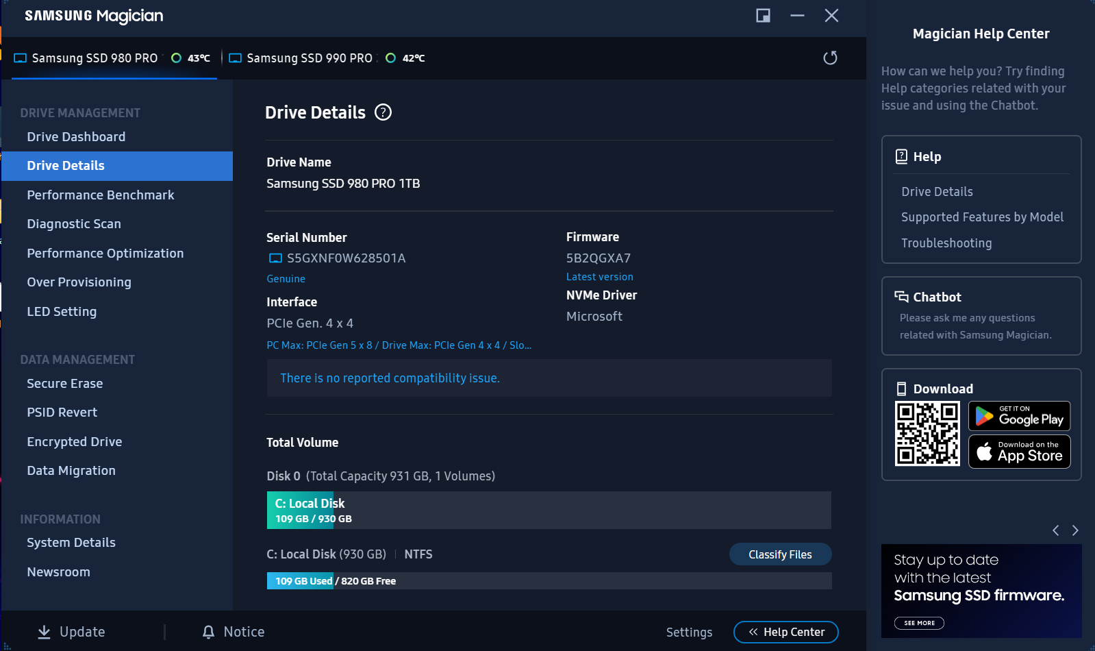Click the SEE MORE firmware button
1095x651 pixels.
[x=919, y=623]
